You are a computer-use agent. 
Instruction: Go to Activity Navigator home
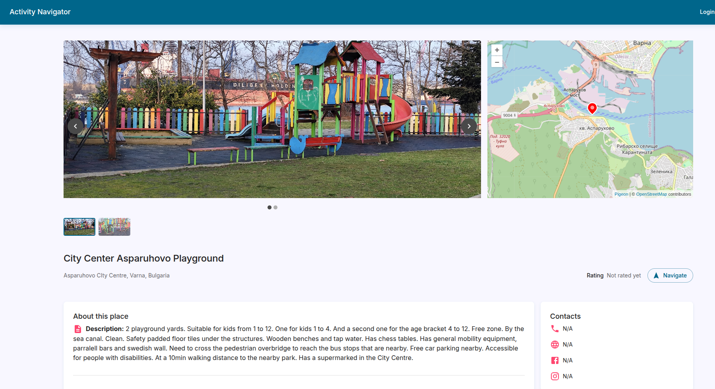pyautogui.click(x=40, y=12)
